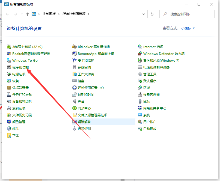Screen dimensions: 220x181
Task: Click the up-one-level arrow button
Action: (x=27, y=14)
